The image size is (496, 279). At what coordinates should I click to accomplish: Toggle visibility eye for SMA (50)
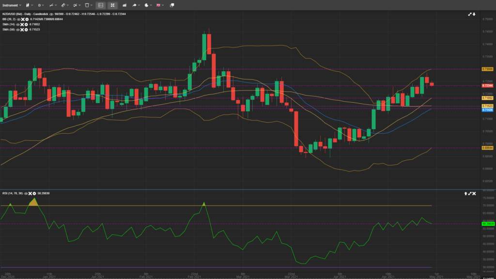pyautogui.click(x=18, y=30)
